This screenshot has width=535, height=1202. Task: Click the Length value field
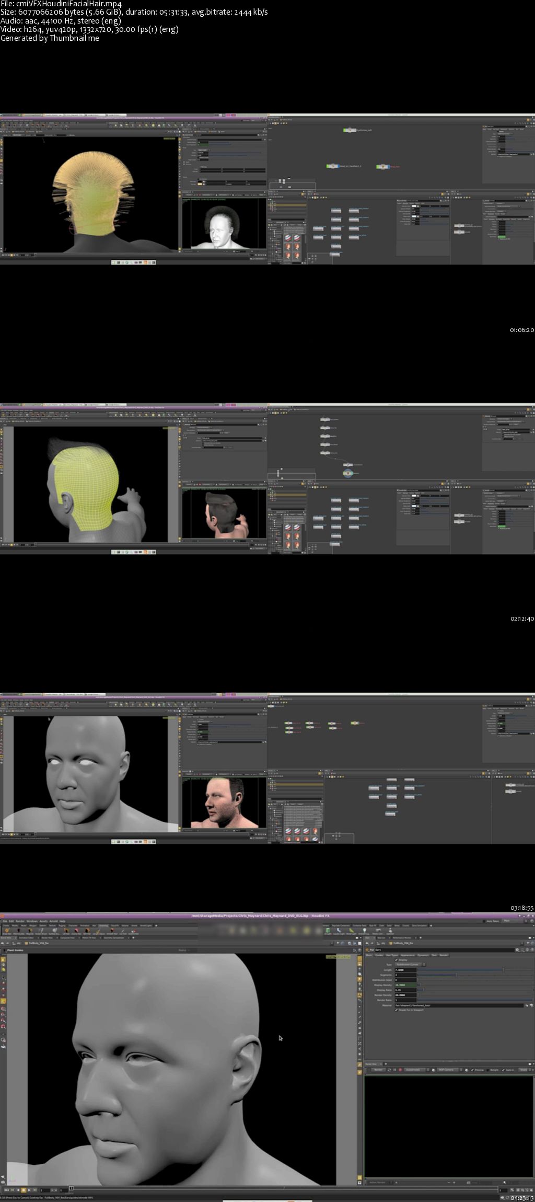(x=405, y=970)
